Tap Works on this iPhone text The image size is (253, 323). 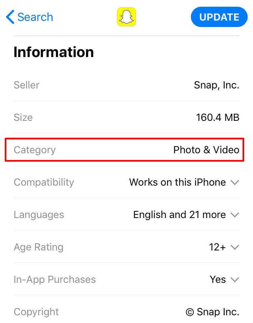pyautogui.click(x=177, y=182)
